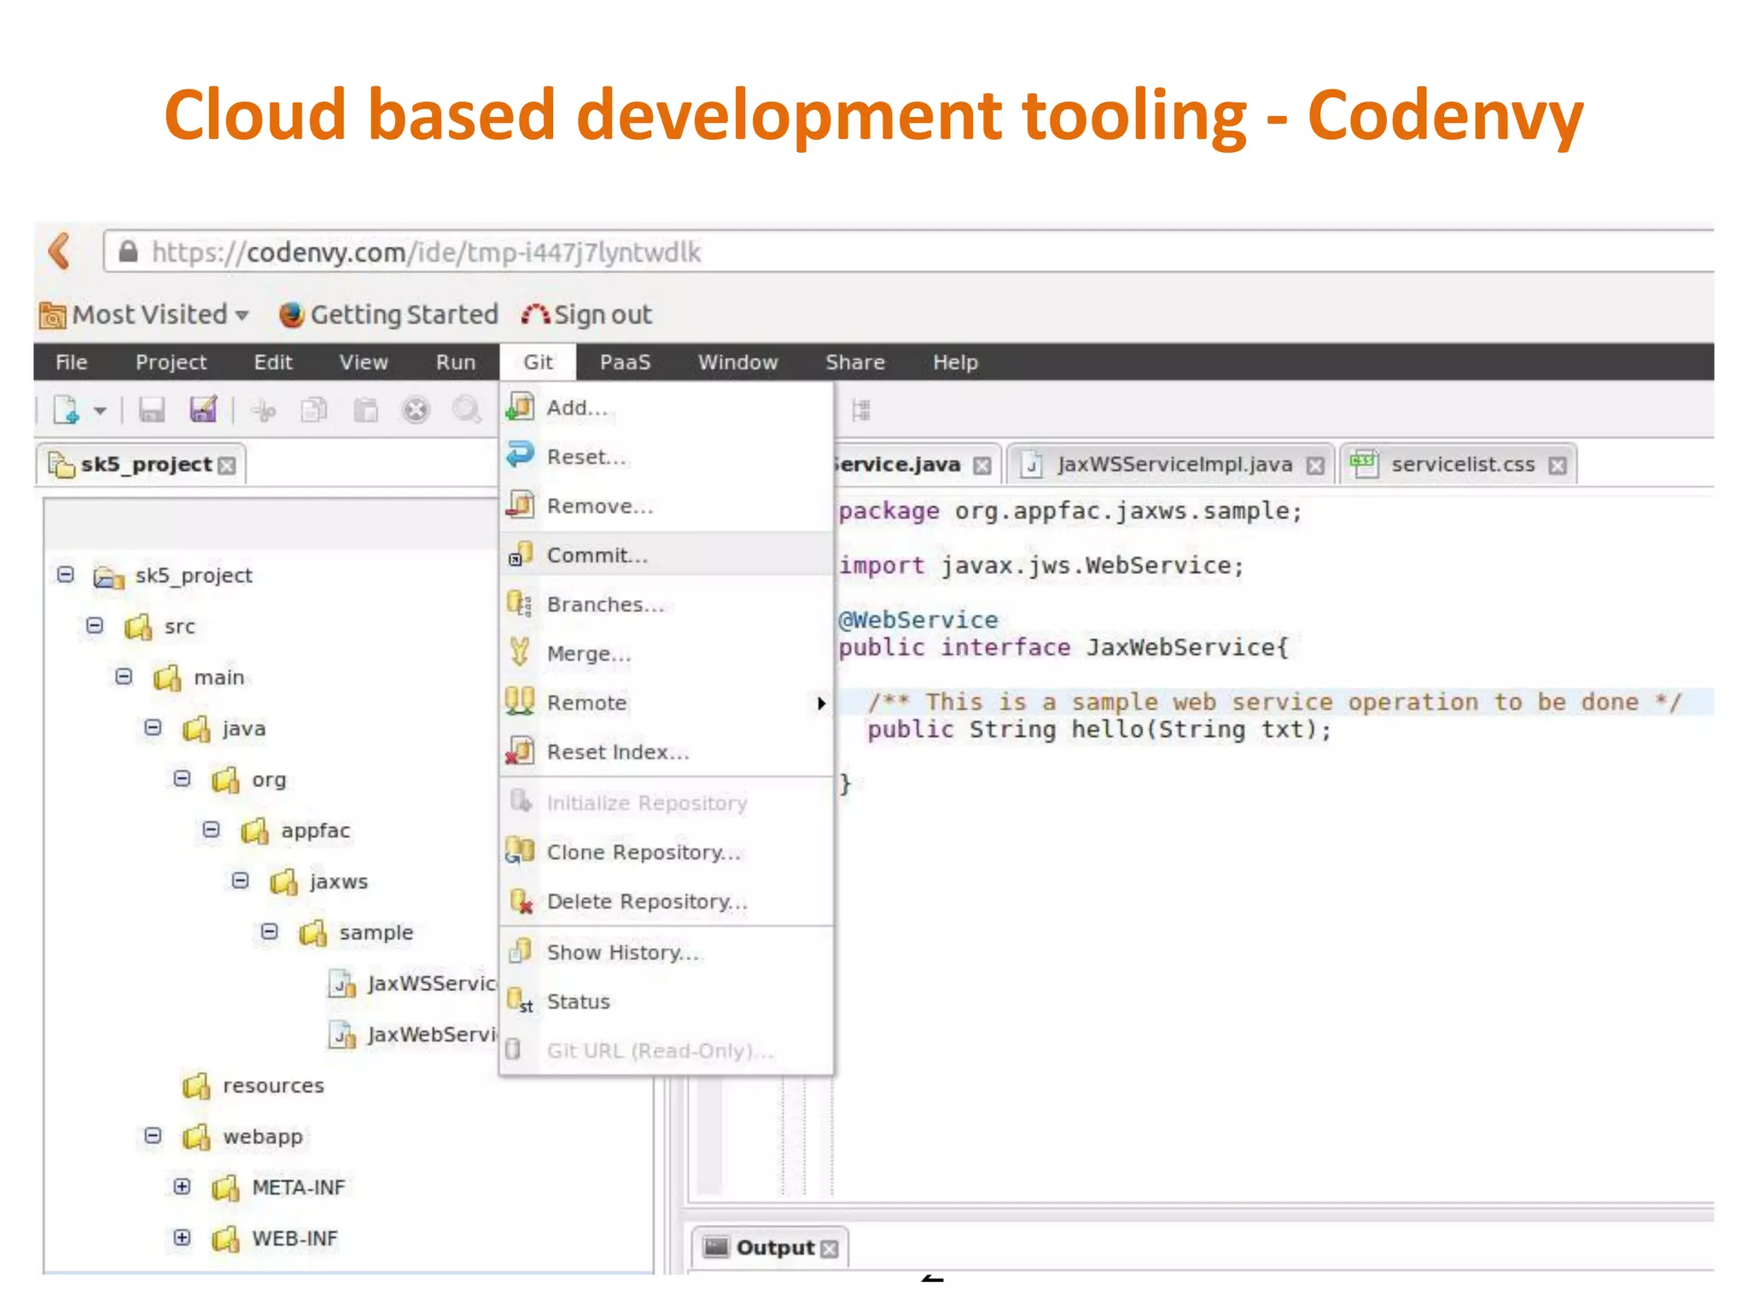The image size is (1748, 1311).
Task: Collapse the sample folder node
Action: (269, 931)
